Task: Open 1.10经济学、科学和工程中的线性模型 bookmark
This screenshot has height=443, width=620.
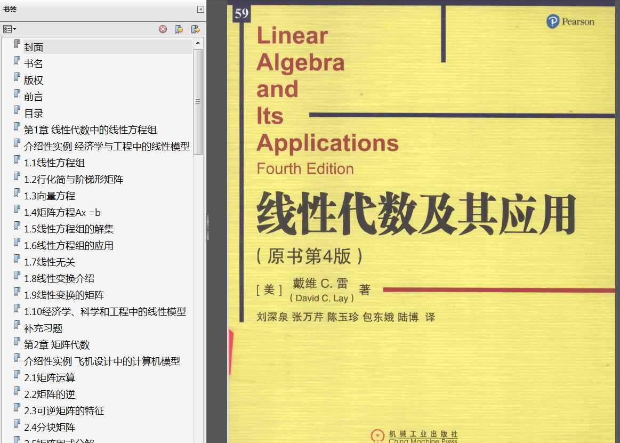Action: [105, 312]
